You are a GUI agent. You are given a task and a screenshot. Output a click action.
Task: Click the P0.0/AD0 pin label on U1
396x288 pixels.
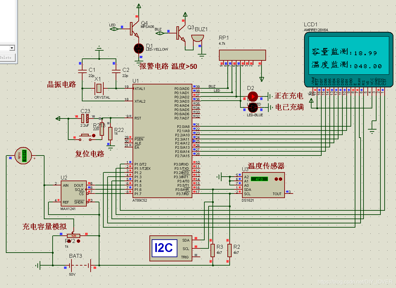click(x=182, y=89)
